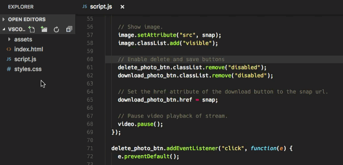Image resolution: width=343 pixels, height=165 pixels.
Task: Click the JS icon on script.js tab
Action: tap(85, 7)
